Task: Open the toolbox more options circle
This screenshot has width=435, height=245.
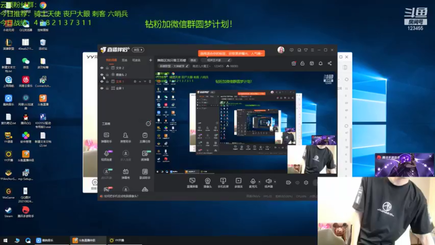Action: click(x=148, y=124)
